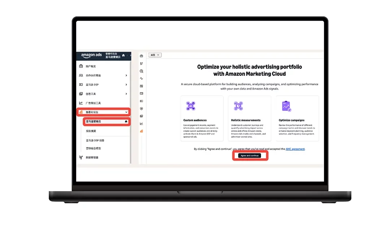Select 亚马逊 DSP 报告 submenu item
This screenshot has width=390, height=225.
(95, 140)
